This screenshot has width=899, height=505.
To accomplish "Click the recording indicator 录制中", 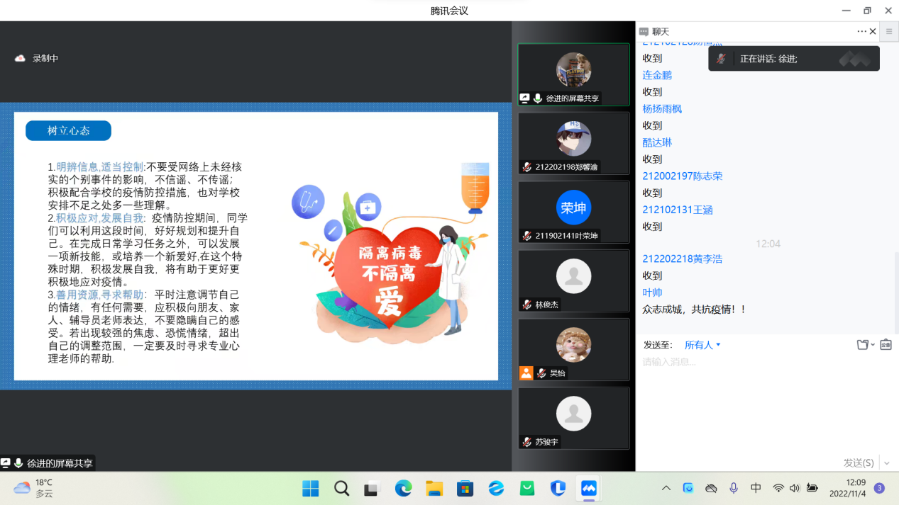I will coord(36,58).
